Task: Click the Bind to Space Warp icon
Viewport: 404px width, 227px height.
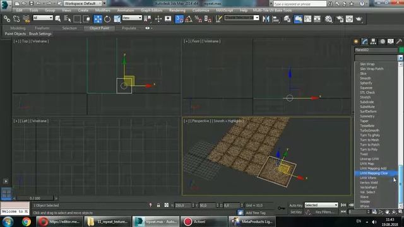Action: coord(26,19)
